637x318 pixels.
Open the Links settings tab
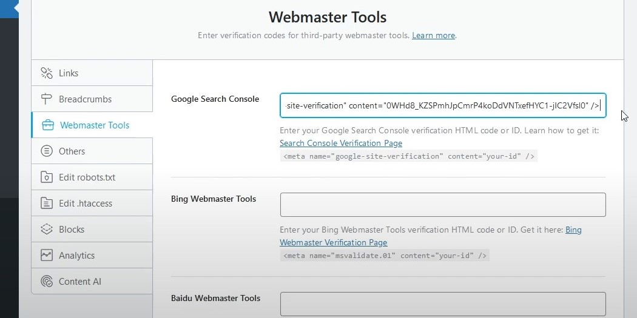(92, 73)
